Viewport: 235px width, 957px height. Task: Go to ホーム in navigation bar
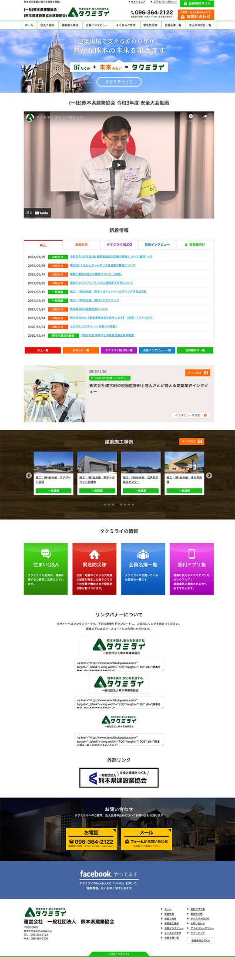pos(29,25)
